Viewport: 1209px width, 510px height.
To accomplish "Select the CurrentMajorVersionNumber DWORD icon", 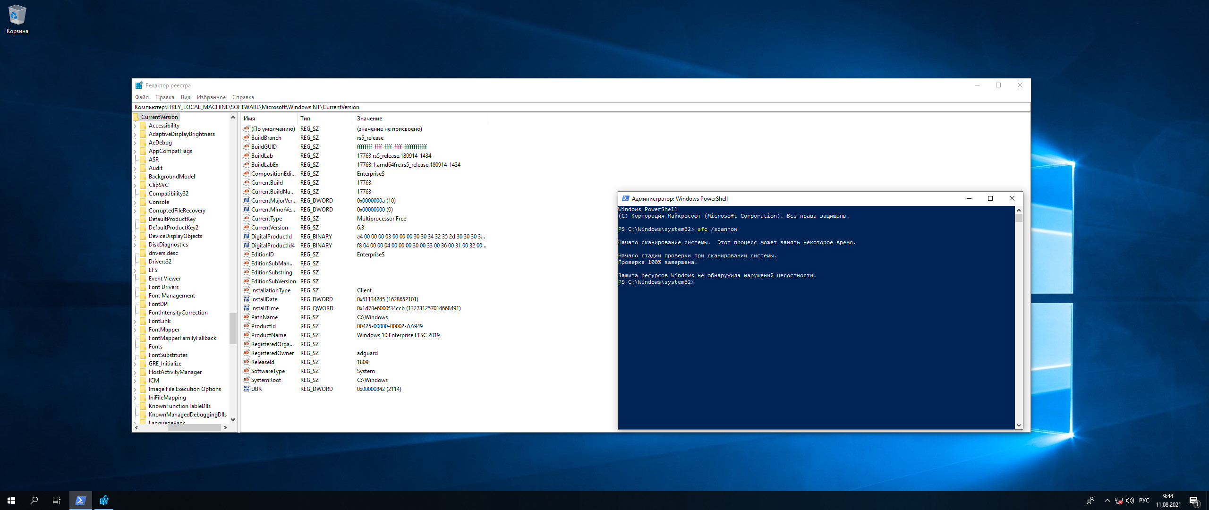I will [x=247, y=200].
